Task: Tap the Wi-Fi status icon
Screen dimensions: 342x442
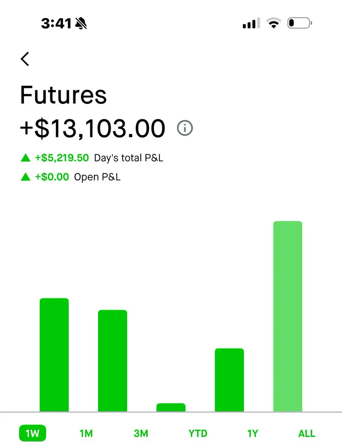Action: (273, 24)
